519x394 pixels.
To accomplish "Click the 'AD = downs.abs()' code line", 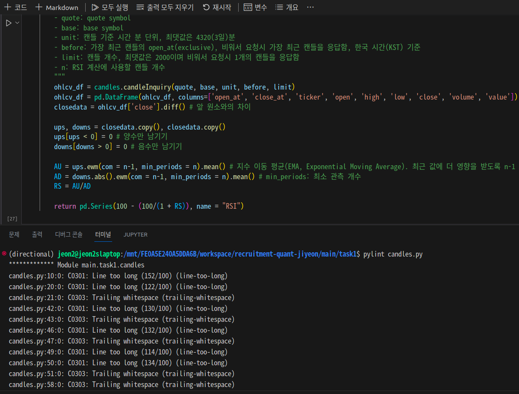I will click(207, 177).
